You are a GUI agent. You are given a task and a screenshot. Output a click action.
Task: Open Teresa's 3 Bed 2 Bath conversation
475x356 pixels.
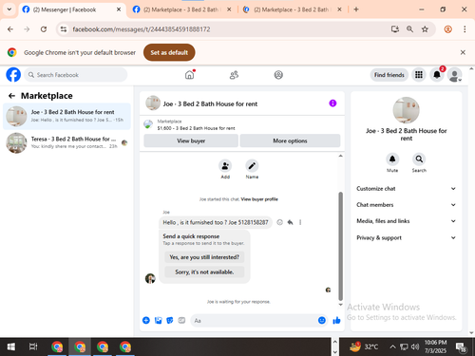[x=66, y=142]
